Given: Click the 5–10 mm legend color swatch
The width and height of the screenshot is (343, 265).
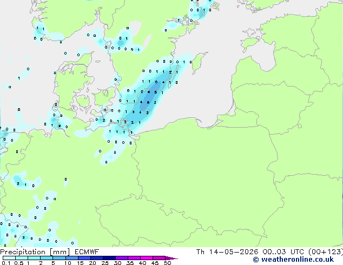Looking at the screenshot, I should 59,258.
